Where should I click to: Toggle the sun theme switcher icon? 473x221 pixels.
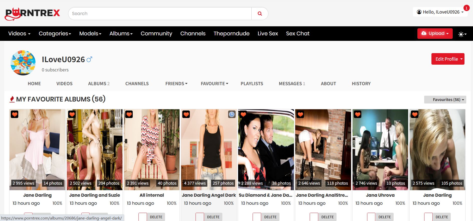pyautogui.click(x=462, y=34)
